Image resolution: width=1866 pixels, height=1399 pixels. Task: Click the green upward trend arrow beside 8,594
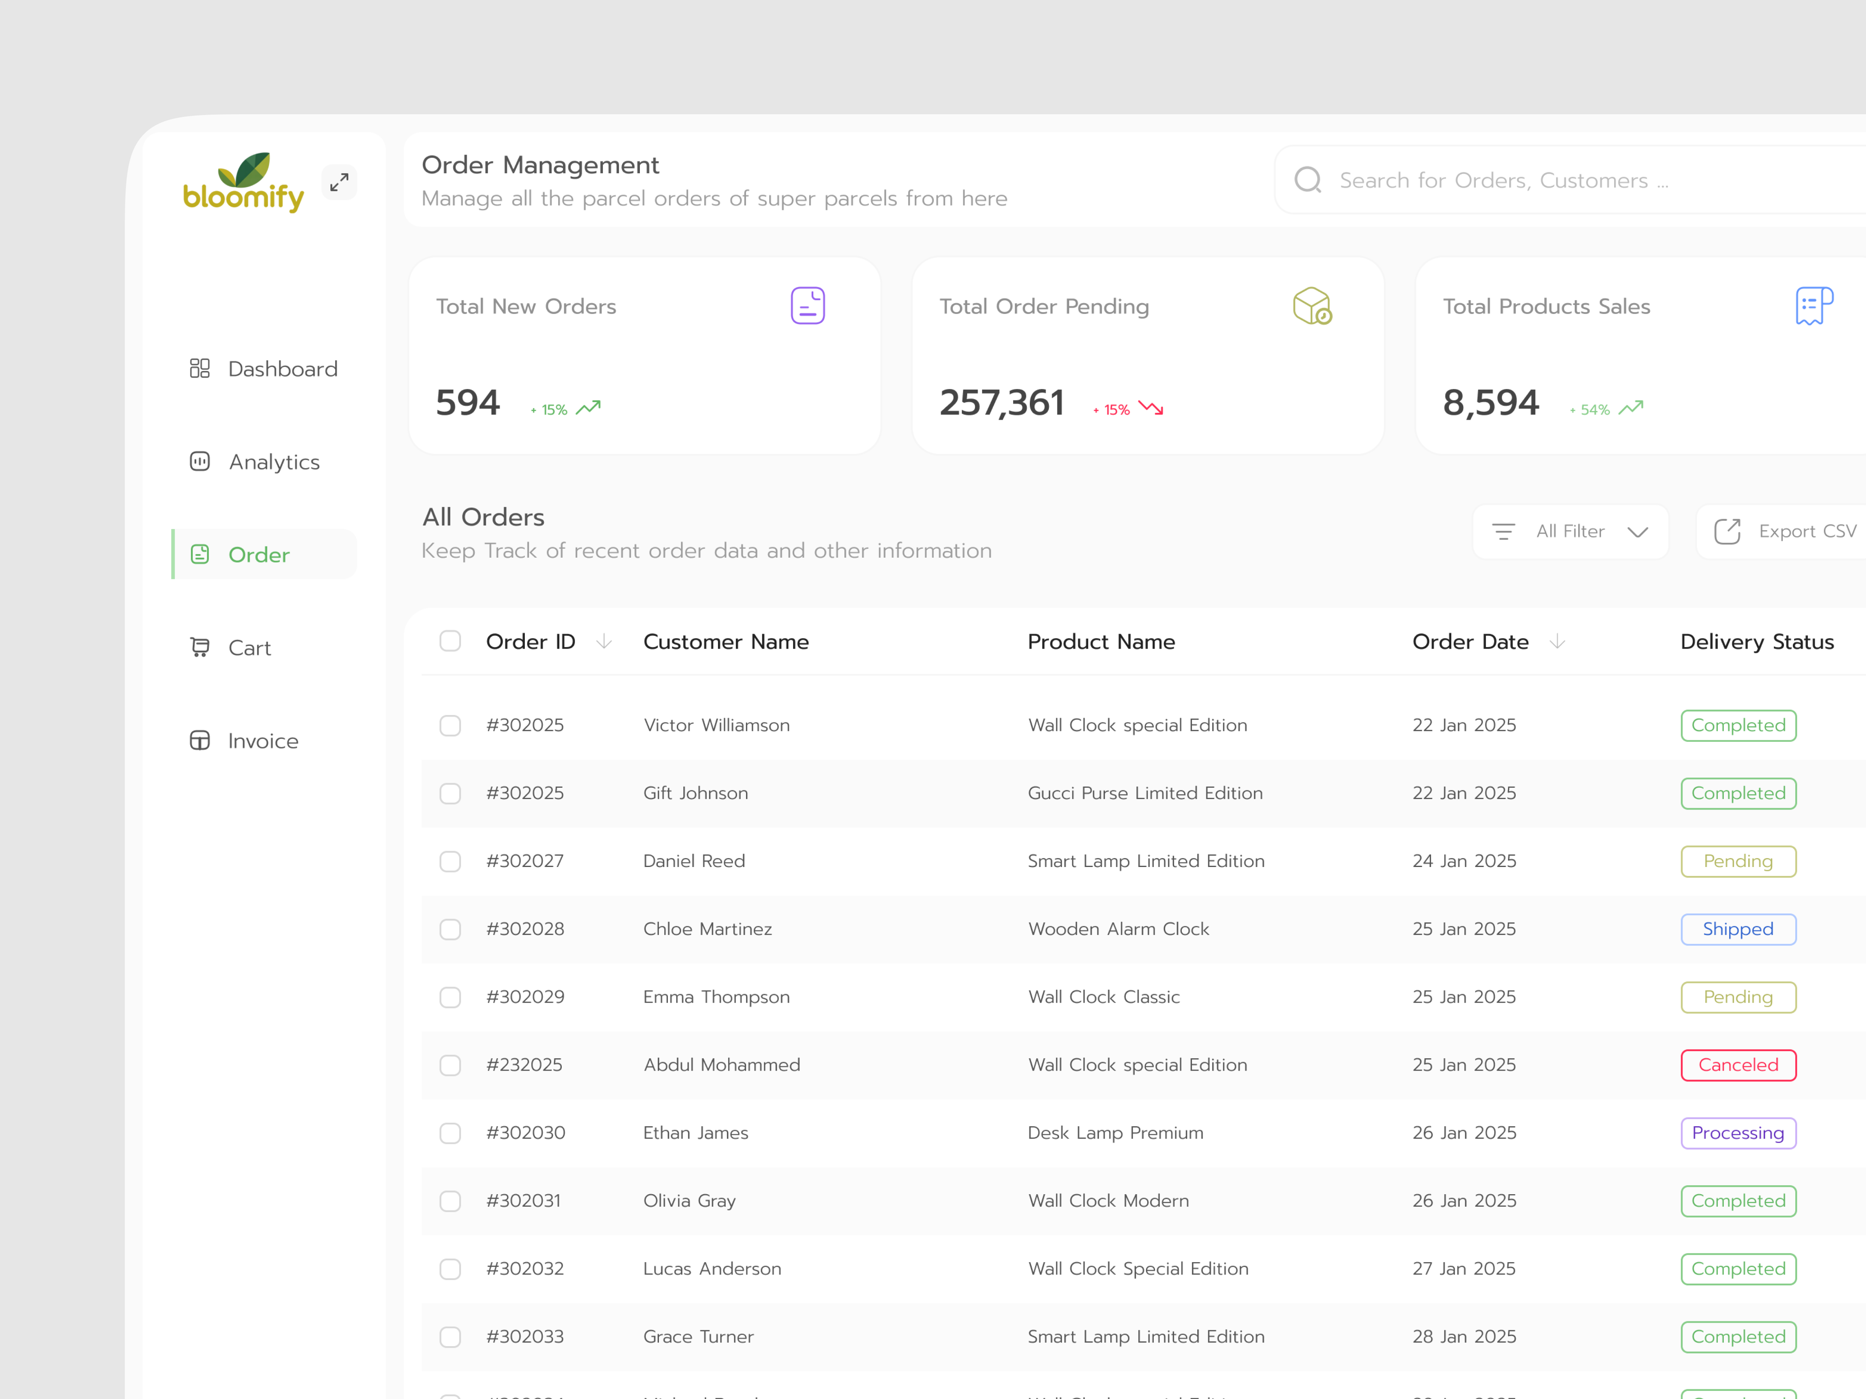(x=1631, y=408)
